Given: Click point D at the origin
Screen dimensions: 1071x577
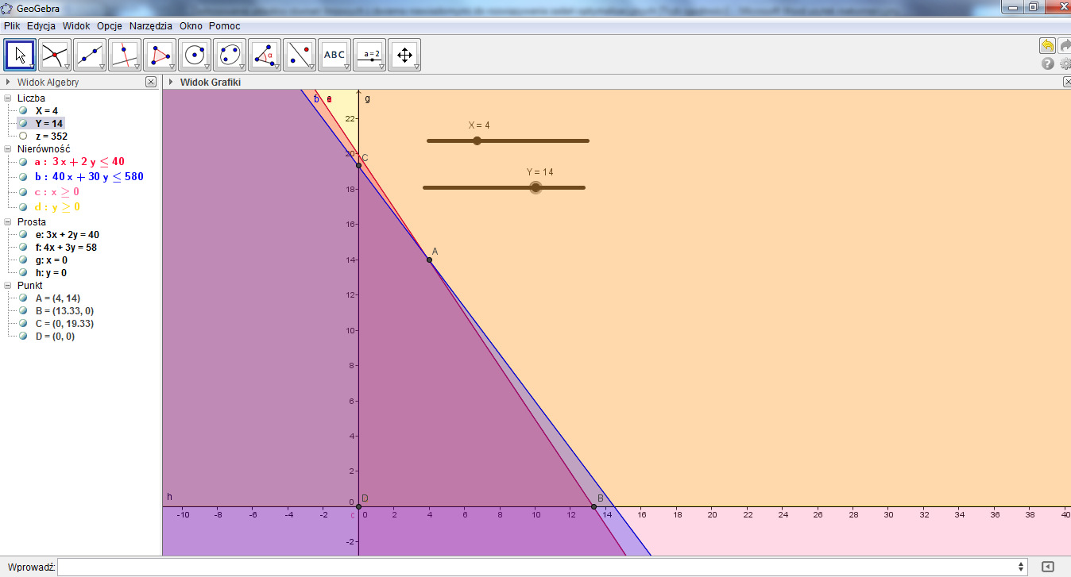Looking at the screenshot, I should [x=358, y=506].
